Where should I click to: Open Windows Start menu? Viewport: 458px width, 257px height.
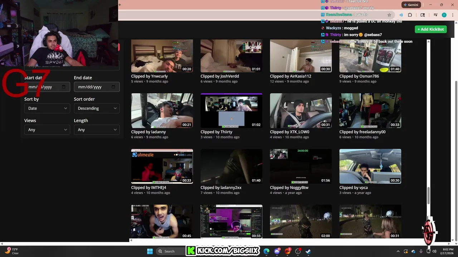pyautogui.click(x=150, y=251)
